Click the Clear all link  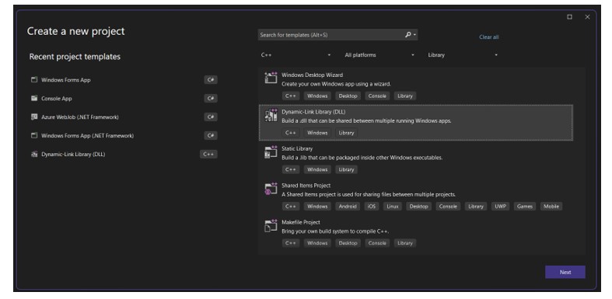click(488, 37)
